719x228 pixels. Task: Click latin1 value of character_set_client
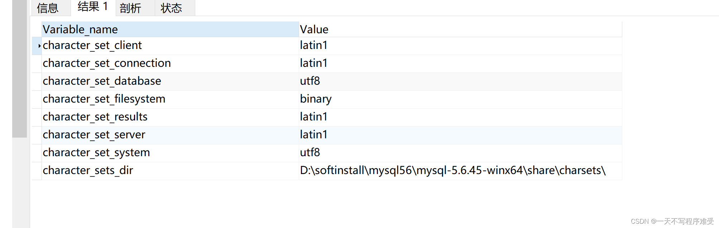(x=460, y=46)
